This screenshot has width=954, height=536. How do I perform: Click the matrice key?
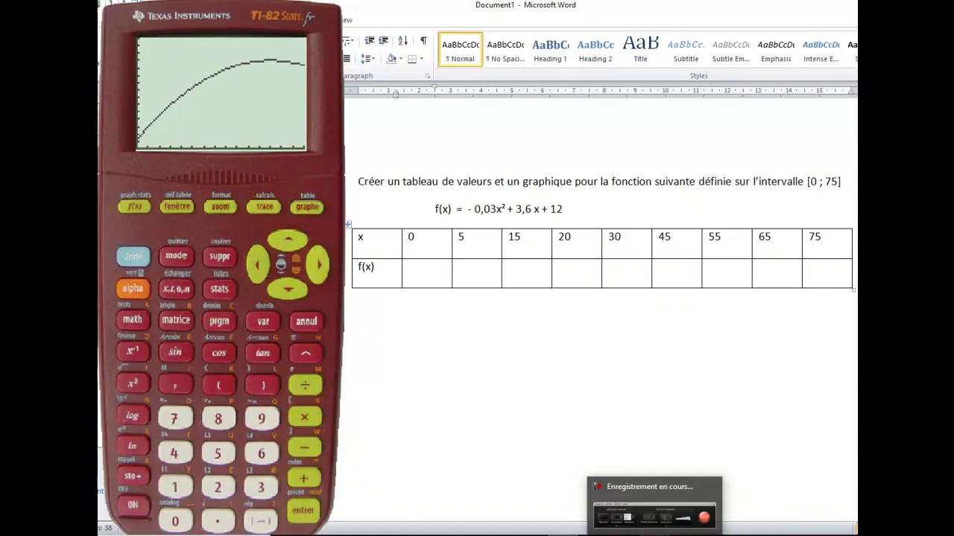pos(176,320)
